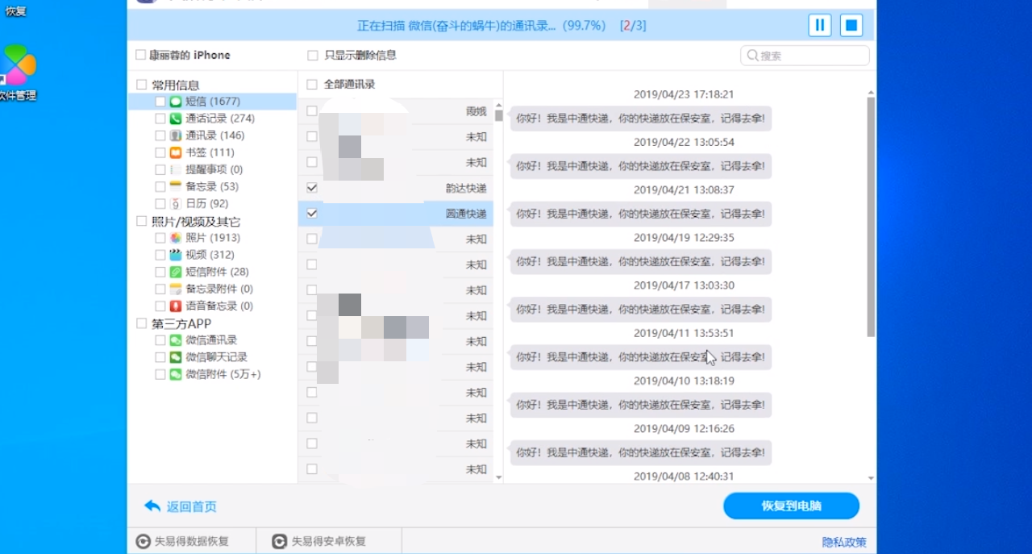Tick the 全部通讯录 select-all checkbox
Image resolution: width=1032 pixels, height=554 pixels.
click(312, 84)
